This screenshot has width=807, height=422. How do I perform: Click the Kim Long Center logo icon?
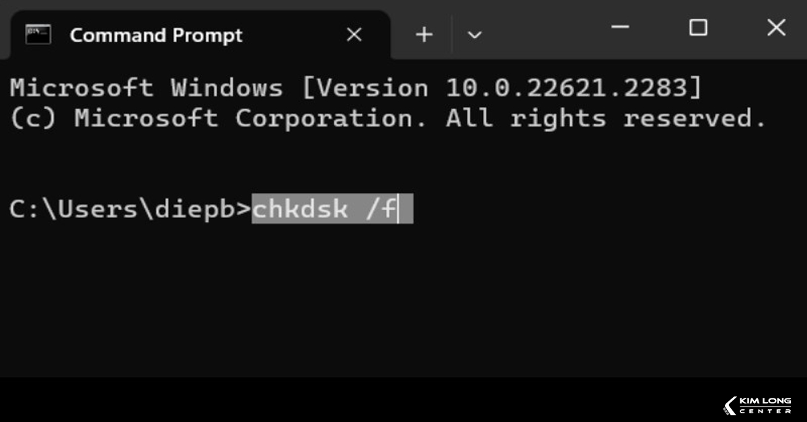730,405
